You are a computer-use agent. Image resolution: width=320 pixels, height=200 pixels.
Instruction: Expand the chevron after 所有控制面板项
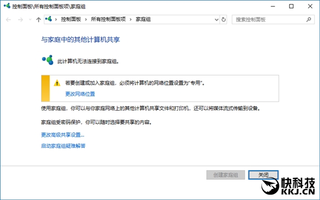131,20
